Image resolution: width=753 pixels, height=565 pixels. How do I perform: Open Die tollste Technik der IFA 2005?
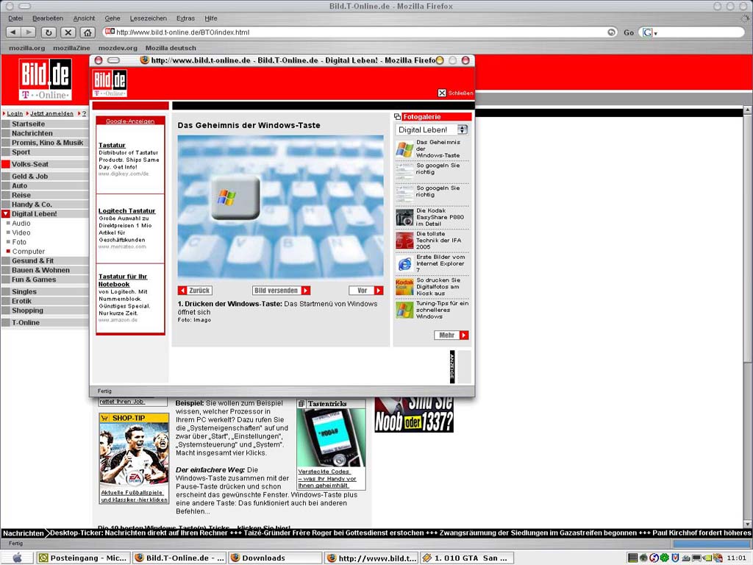coord(438,241)
